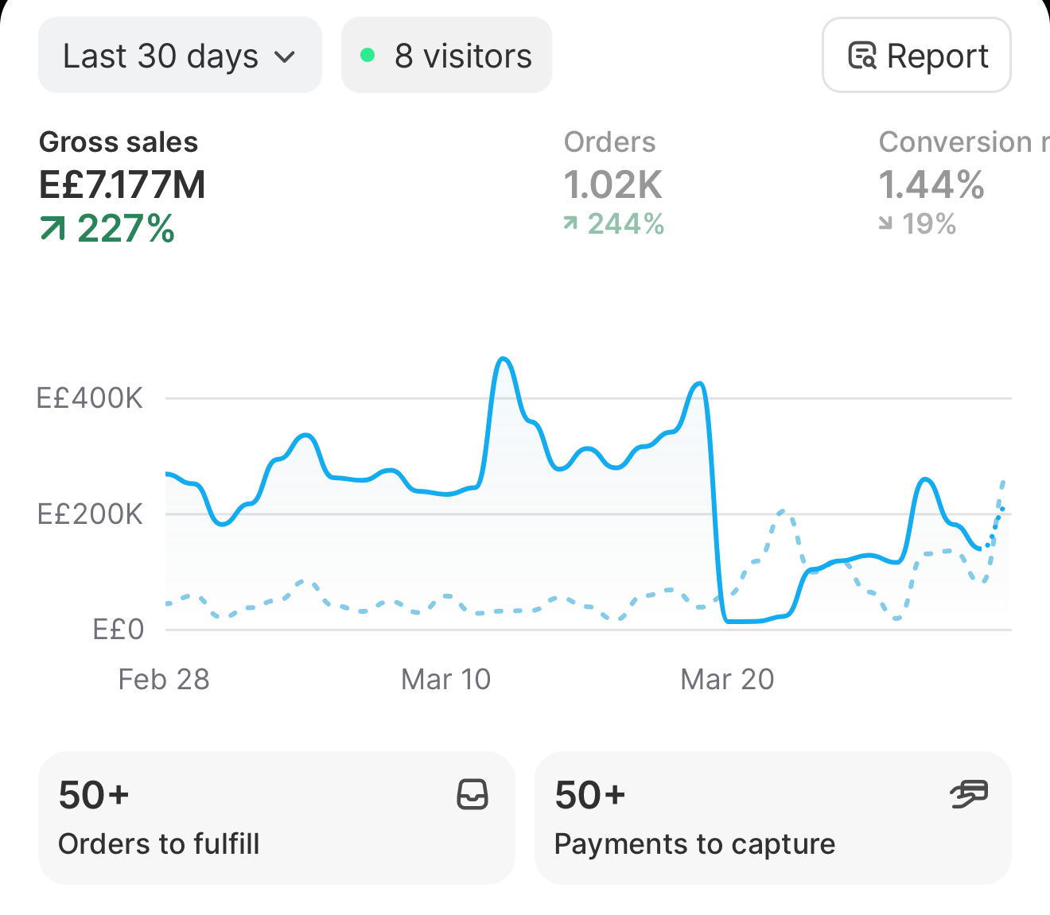This screenshot has width=1050, height=915.
Task: Switch chart to Orders metric
Action: tap(613, 183)
